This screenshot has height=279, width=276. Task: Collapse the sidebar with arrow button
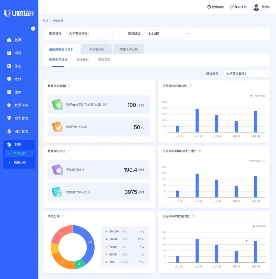pos(33,29)
